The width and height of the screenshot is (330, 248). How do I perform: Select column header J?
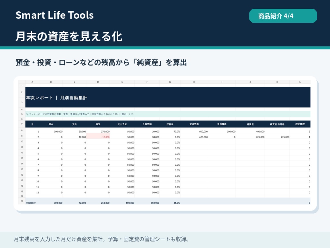(250, 82)
